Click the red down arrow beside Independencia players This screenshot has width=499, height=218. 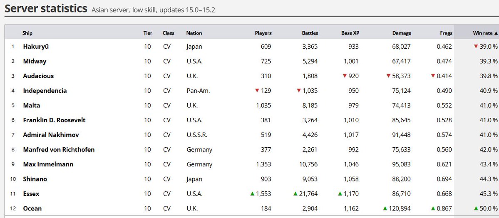(257, 91)
